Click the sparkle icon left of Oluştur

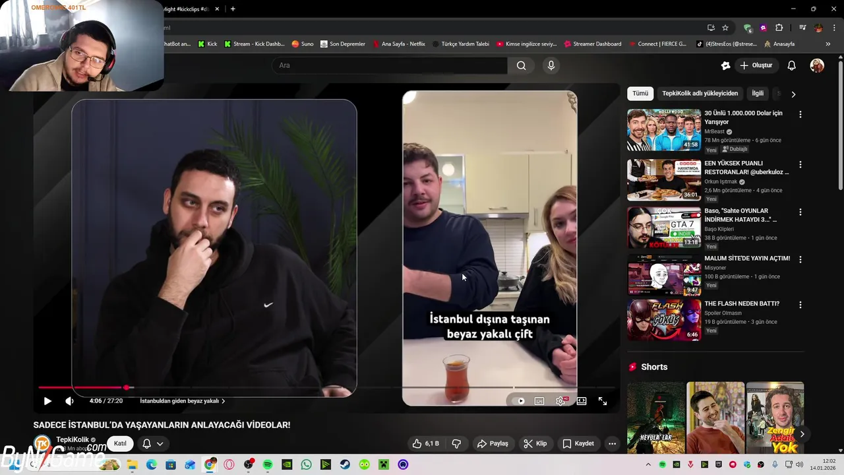725,65
